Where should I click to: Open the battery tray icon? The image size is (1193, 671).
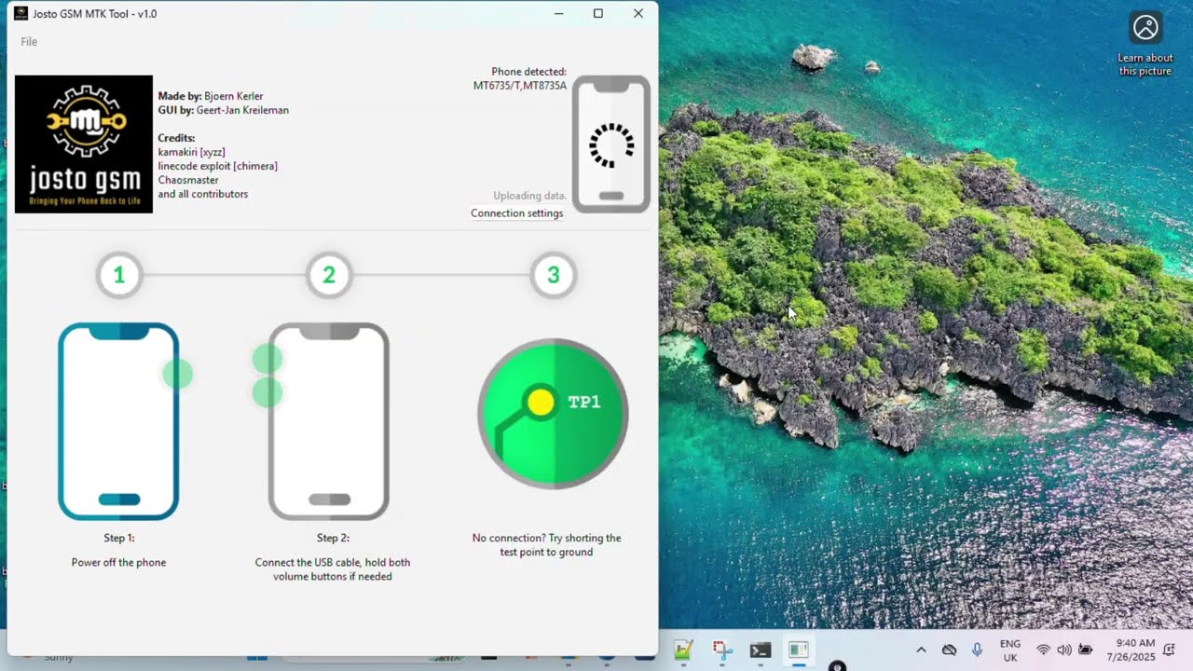1085,650
